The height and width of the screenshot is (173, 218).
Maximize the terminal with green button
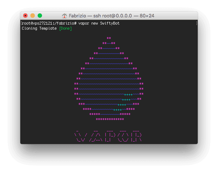click(40, 16)
